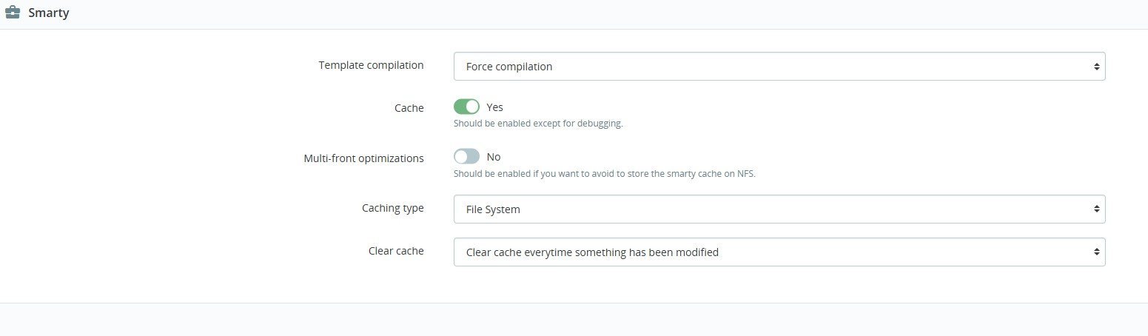The image size is (1148, 336).
Task: Click the Smarty panel heading
Action: pyautogui.click(x=49, y=13)
